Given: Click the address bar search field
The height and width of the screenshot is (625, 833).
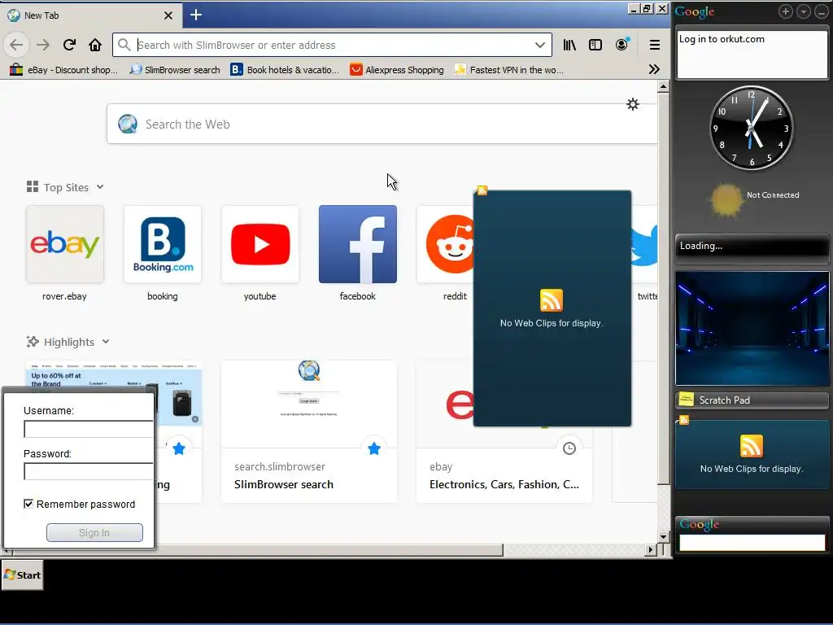Looking at the screenshot, I should [x=332, y=46].
